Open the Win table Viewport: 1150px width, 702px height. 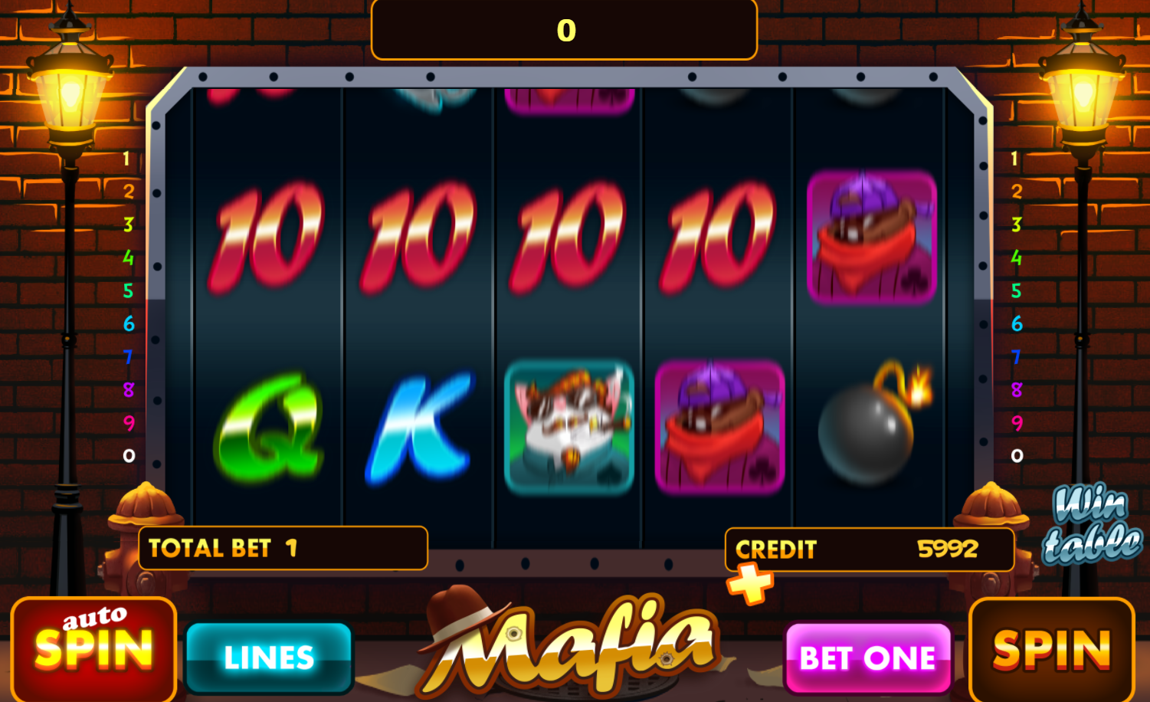click(1092, 523)
